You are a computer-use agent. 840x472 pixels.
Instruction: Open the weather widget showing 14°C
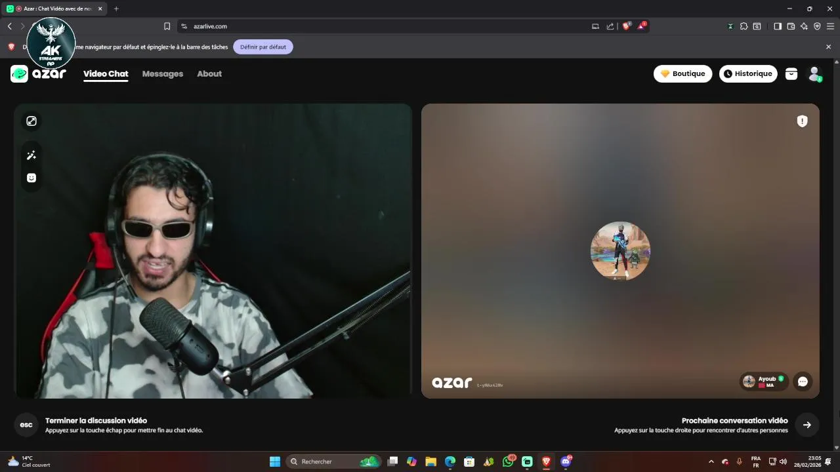(x=29, y=462)
